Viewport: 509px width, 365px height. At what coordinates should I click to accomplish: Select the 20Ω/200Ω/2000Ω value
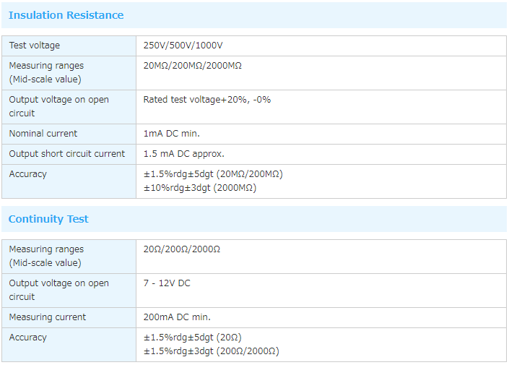(x=181, y=249)
